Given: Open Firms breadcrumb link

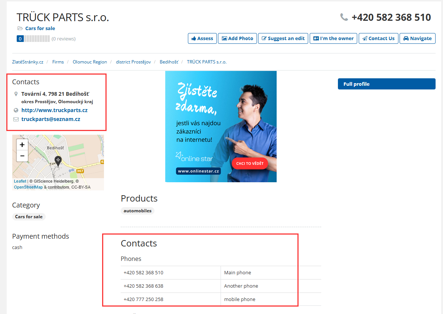Looking at the screenshot, I should coord(58,62).
